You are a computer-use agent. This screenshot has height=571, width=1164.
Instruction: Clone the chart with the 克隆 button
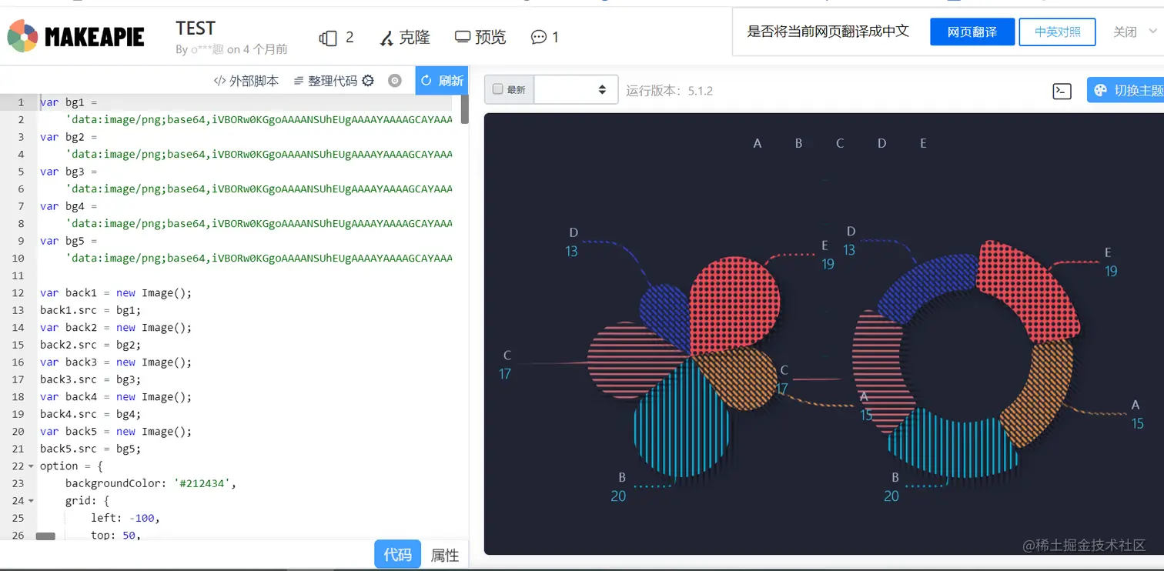coord(405,37)
